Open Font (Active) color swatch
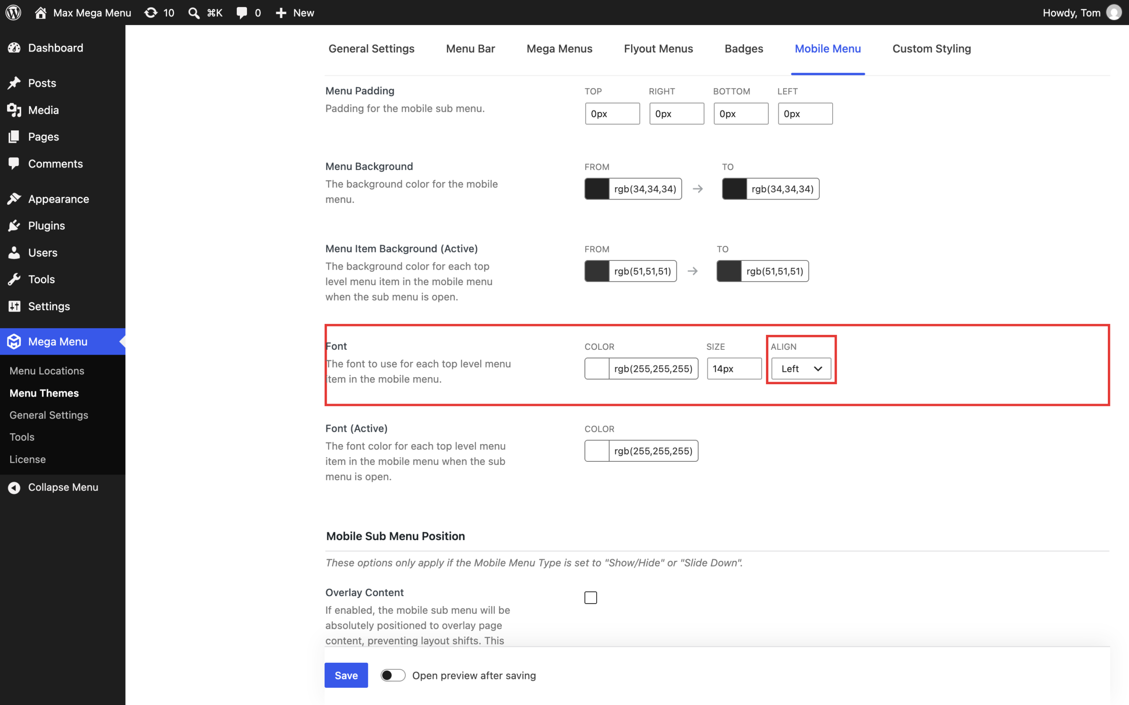 pos(597,451)
